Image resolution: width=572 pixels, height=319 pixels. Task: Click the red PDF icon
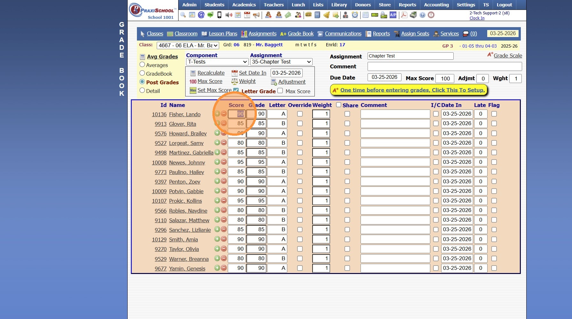(404, 15)
